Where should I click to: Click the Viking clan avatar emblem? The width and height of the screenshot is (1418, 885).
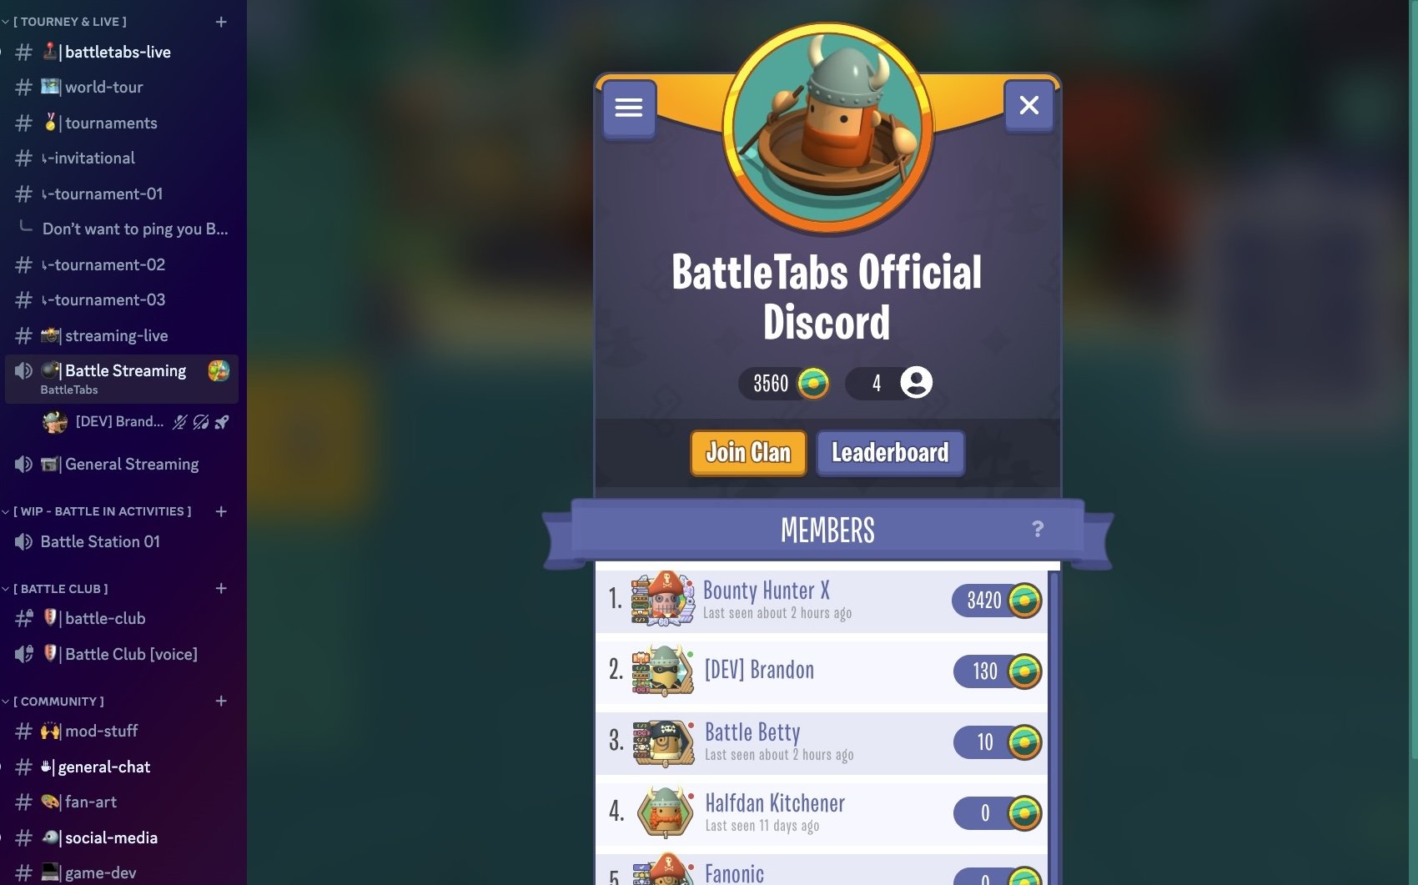tap(827, 127)
